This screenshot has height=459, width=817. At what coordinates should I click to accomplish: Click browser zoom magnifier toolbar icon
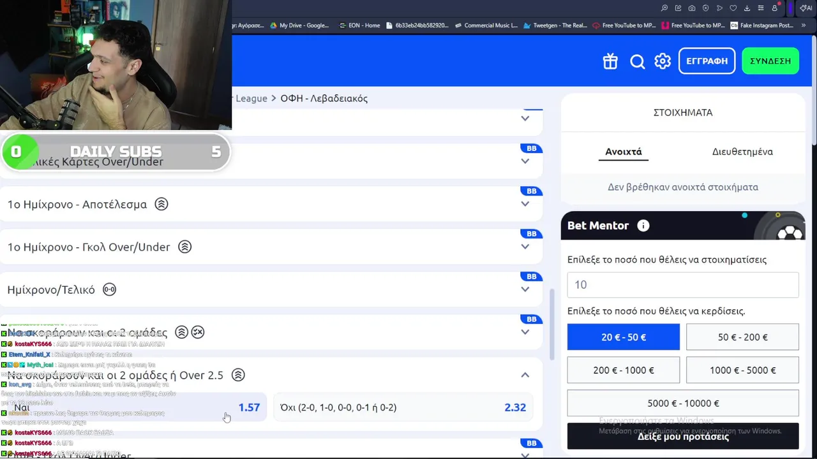[x=664, y=8]
